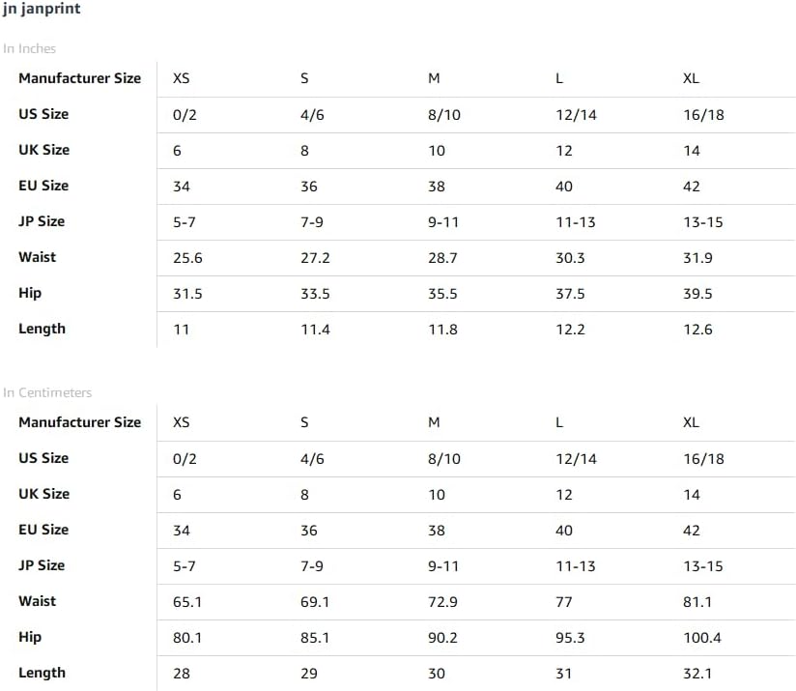The width and height of the screenshot is (796, 691).
Task: Select the 11.4 length value
Action: pos(315,330)
